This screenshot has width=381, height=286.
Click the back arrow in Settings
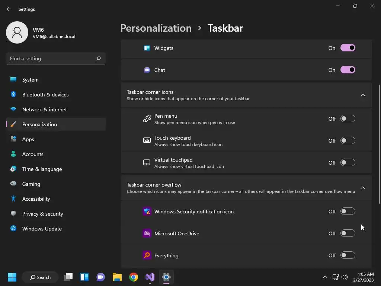click(x=9, y=9)
